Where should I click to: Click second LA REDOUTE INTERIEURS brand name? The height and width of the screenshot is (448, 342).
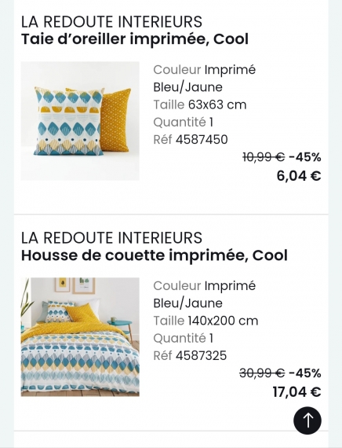pos(111,237)
